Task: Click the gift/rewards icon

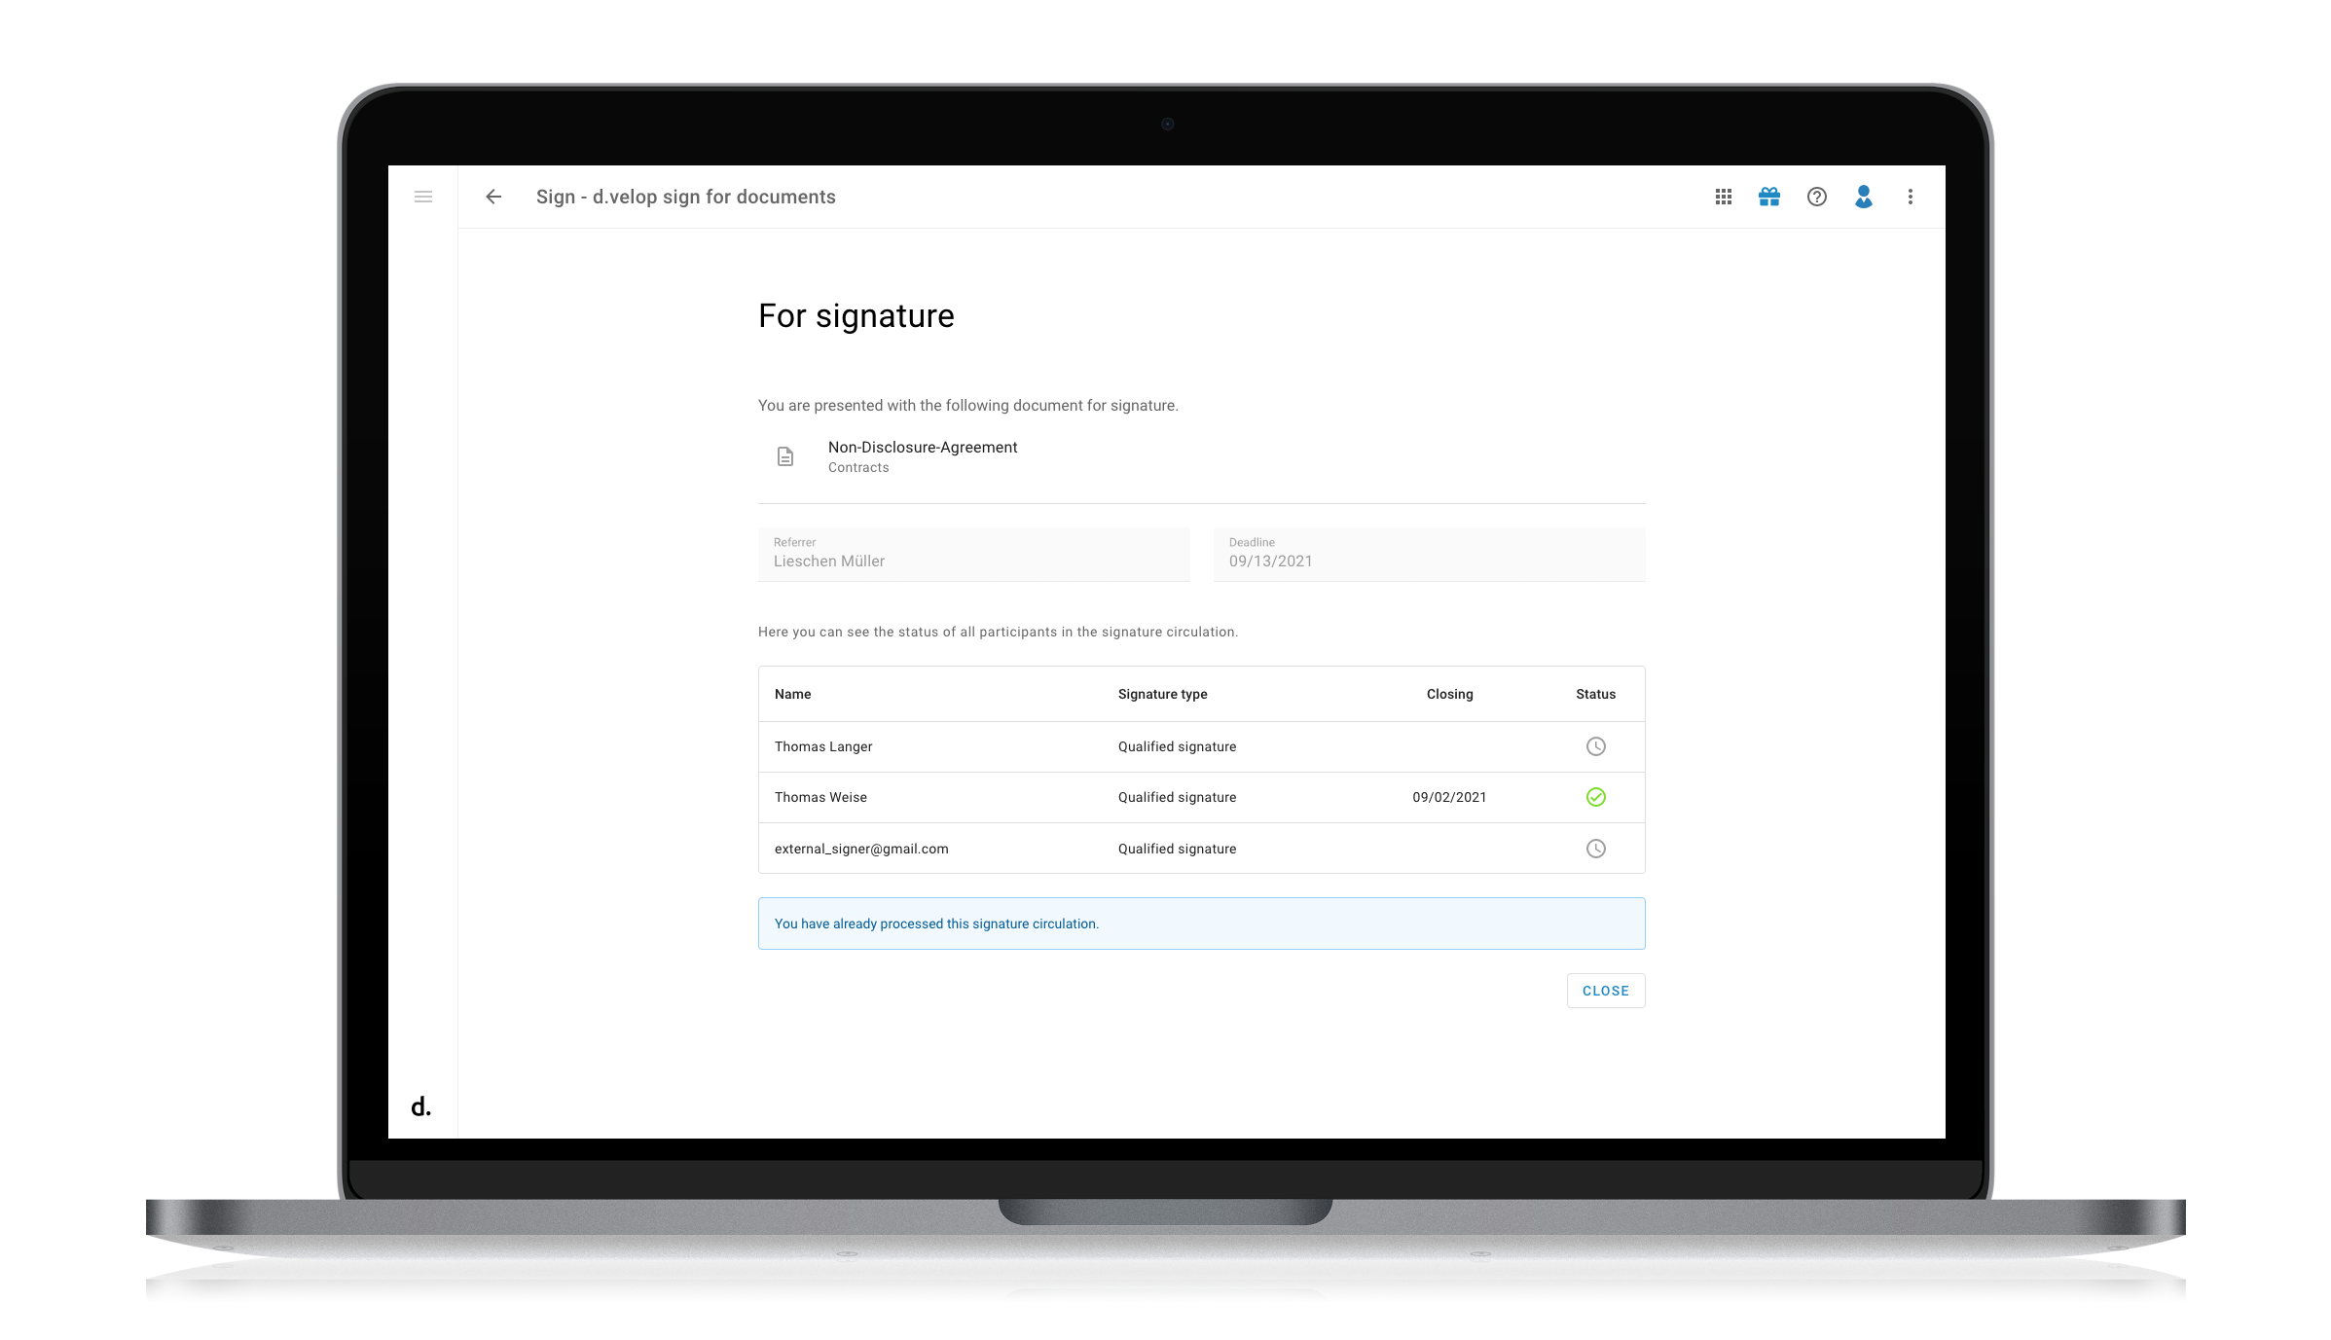Action: pyautogui.click(x=1769, y=196)
